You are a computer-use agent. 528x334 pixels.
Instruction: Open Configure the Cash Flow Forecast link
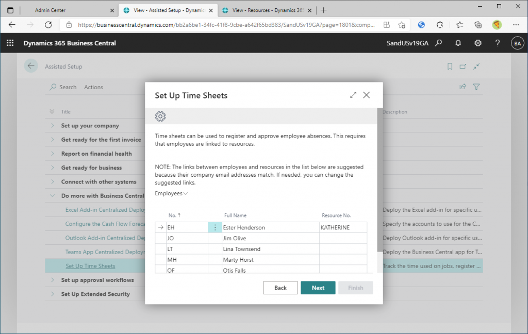[105, 224]
